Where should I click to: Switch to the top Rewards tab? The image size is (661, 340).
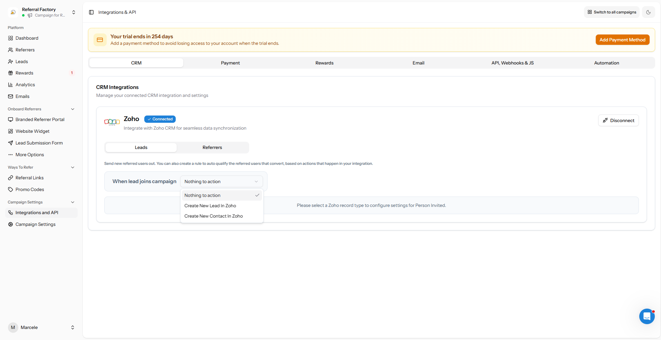(x=324, y=63)
